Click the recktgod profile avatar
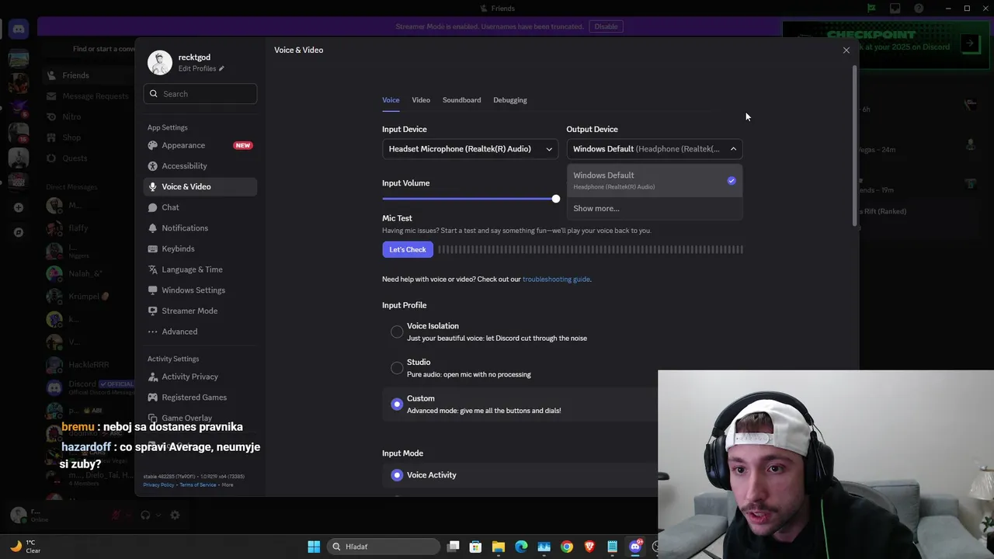The height and width of the screenshot is (559, 994). point(160,63)
